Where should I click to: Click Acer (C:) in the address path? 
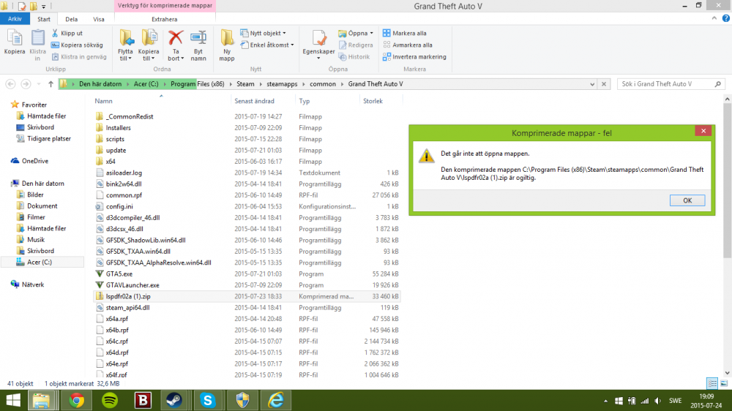coord(146,84)
